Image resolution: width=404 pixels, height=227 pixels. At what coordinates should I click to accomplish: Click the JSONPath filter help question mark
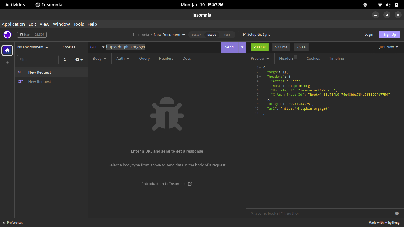click(x=397, y=213)
